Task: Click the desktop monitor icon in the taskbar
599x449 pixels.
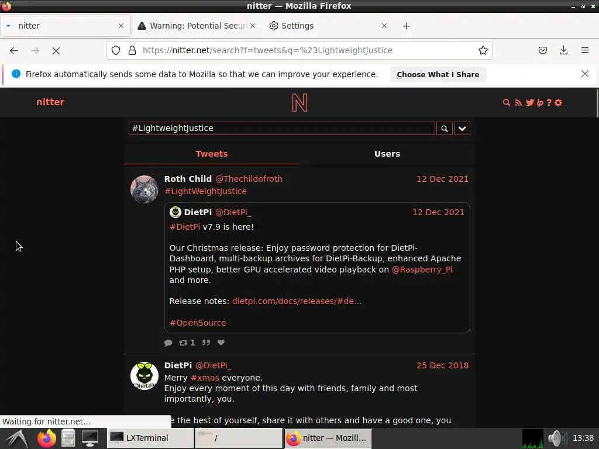Action: tap(89, 438)
